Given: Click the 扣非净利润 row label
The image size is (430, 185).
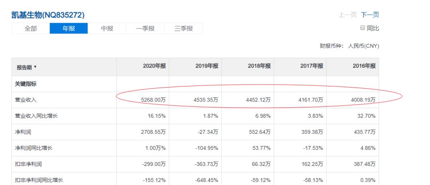Looking at the screenshot, I should 28,164.
